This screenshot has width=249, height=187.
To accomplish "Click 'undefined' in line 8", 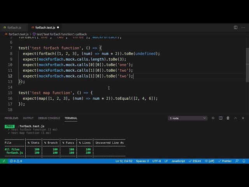I will pos(146,54).
